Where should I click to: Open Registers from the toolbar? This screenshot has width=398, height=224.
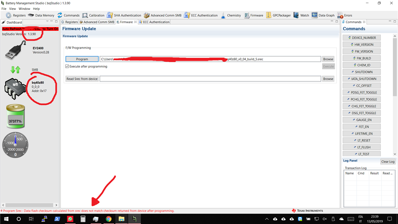16,15
